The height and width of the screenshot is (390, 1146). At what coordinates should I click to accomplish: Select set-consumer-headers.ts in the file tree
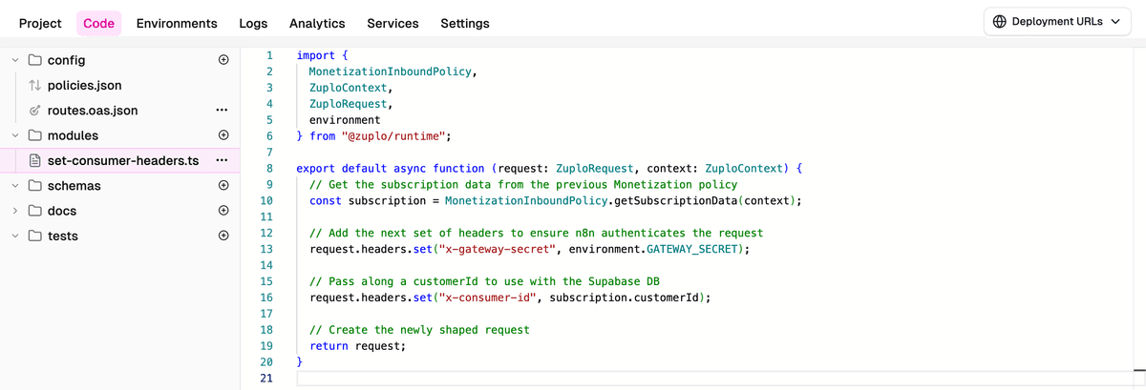point(123,160)
